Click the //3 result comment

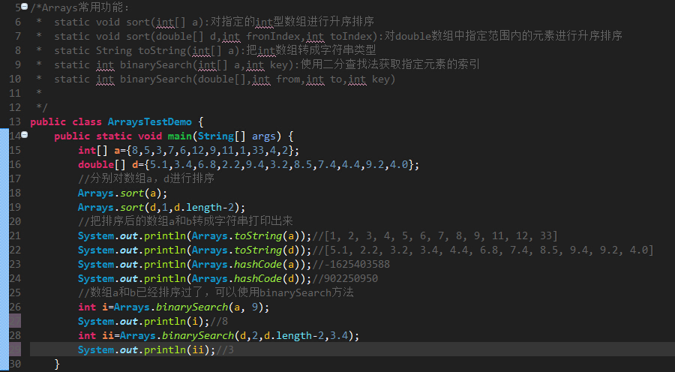point(225,349)
